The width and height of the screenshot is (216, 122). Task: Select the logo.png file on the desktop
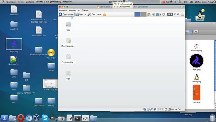[14, 45]
